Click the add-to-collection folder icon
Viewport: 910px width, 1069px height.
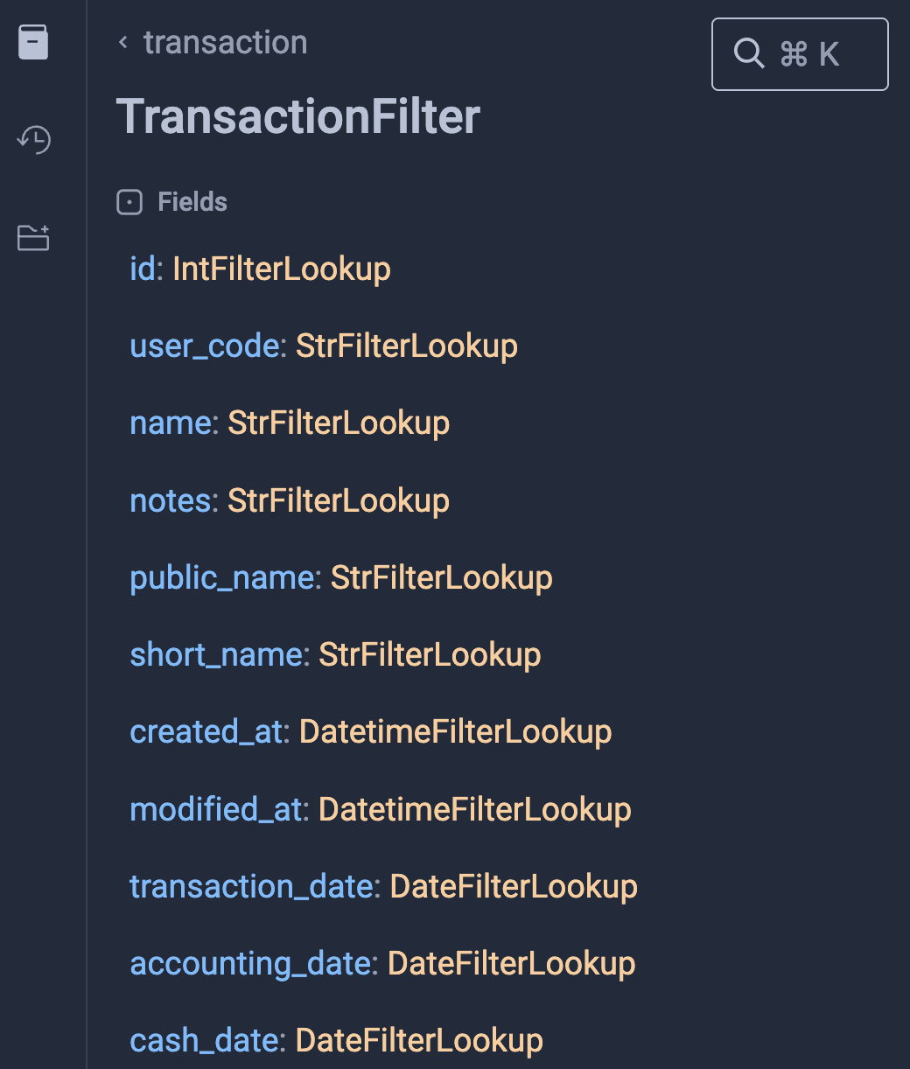pyautogui.click(x=32, y=238)
